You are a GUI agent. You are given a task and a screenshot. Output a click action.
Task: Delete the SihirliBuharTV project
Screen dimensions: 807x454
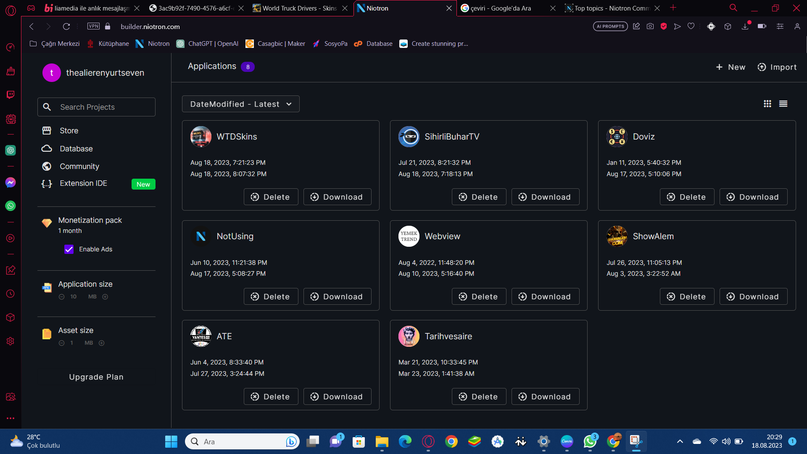479,197
